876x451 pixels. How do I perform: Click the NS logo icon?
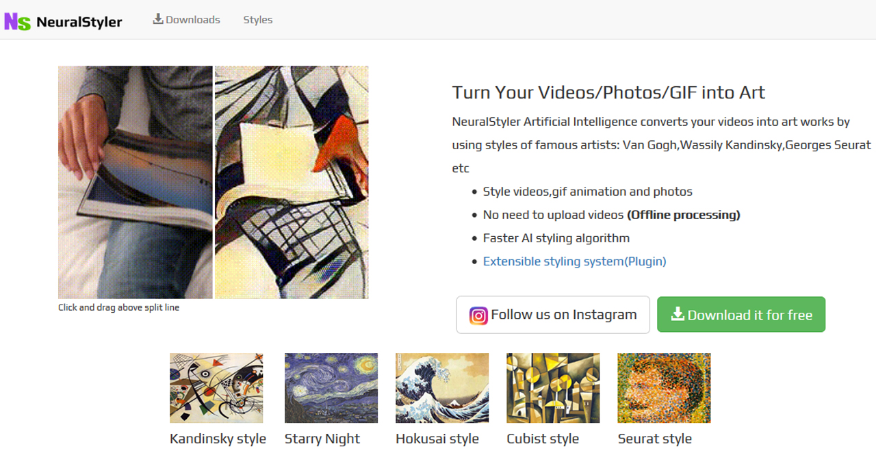tap(17, 21)
